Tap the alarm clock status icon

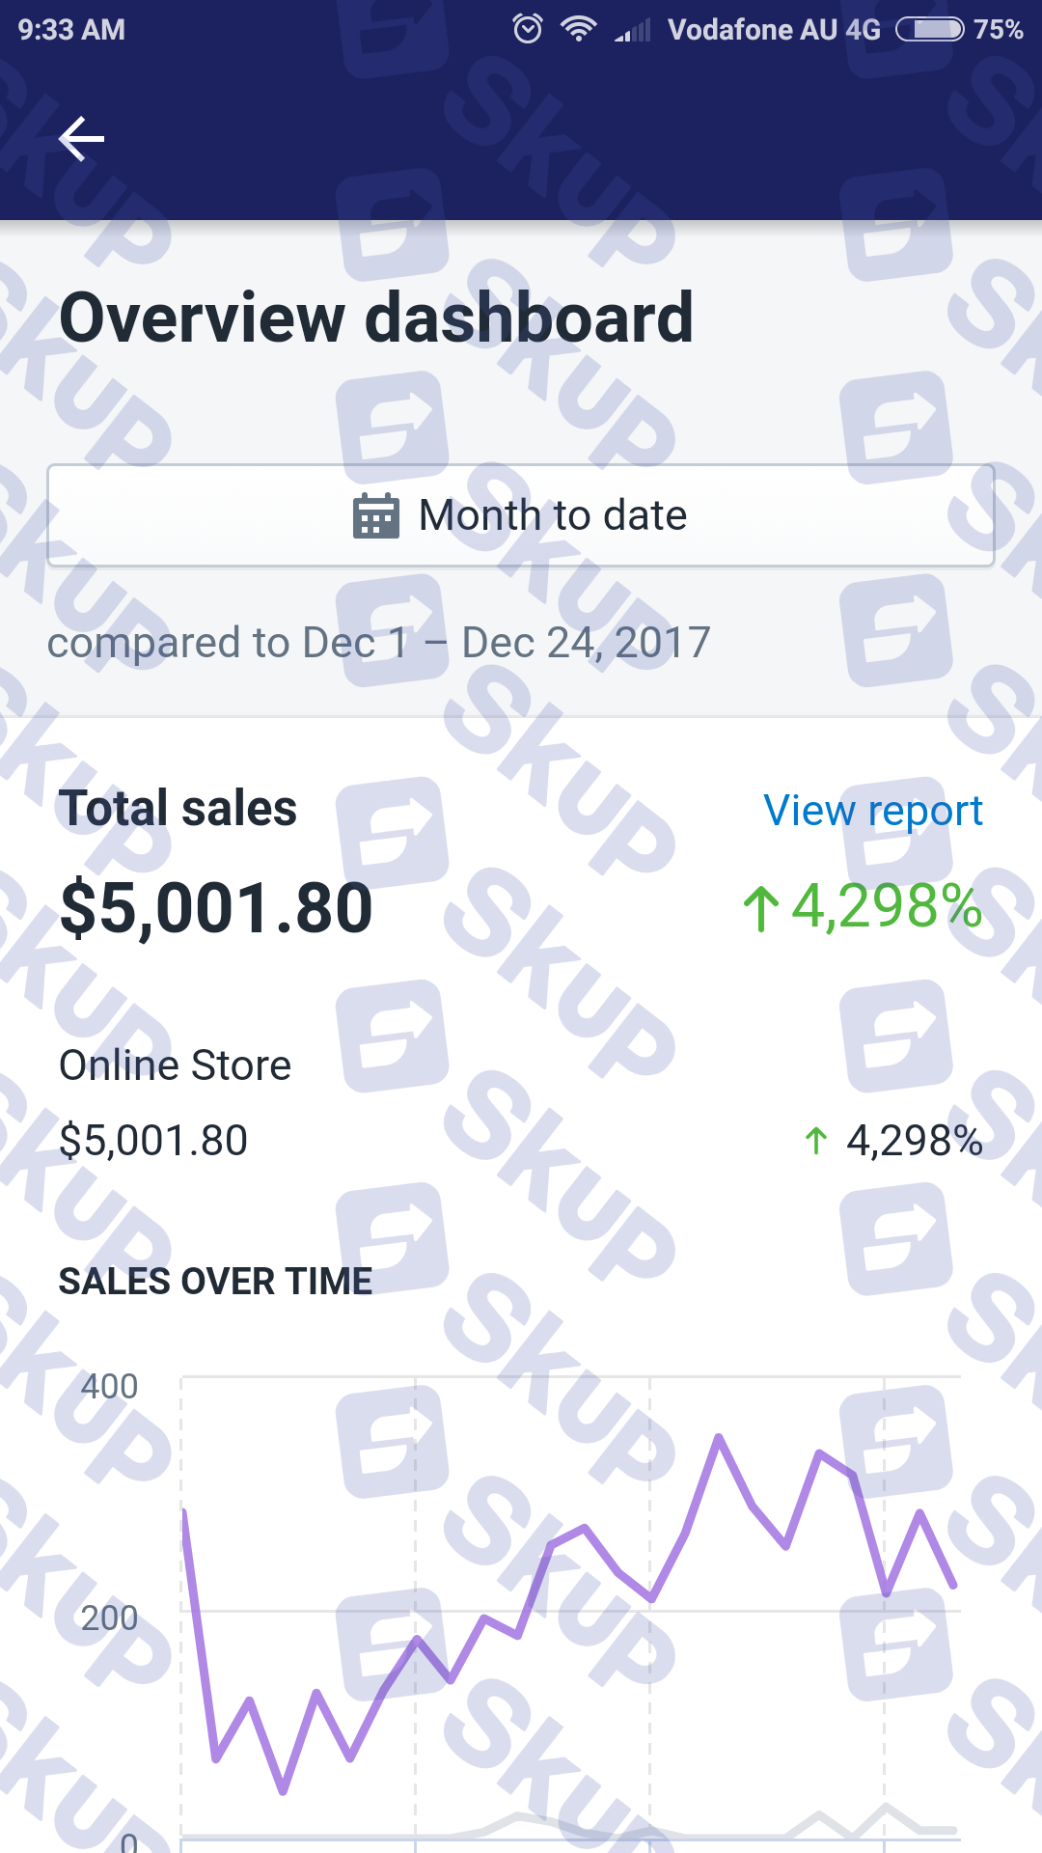click(x=528, y=29)
